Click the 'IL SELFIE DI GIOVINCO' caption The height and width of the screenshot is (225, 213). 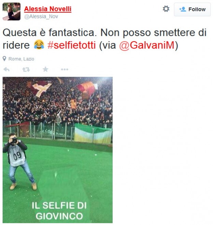[x=59, y=211]
